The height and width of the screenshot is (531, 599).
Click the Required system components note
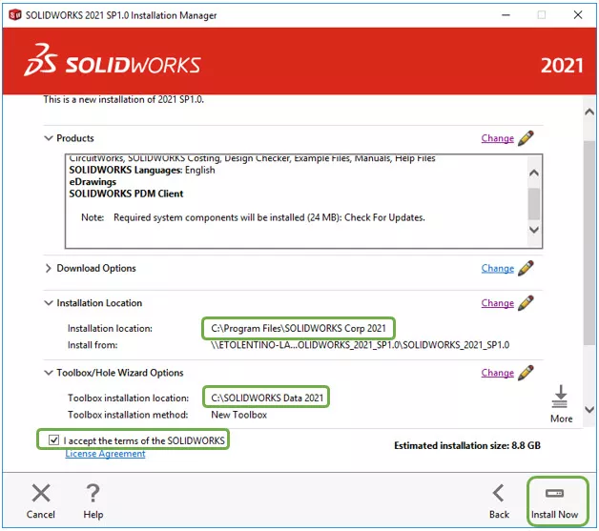tap(253, 217)
